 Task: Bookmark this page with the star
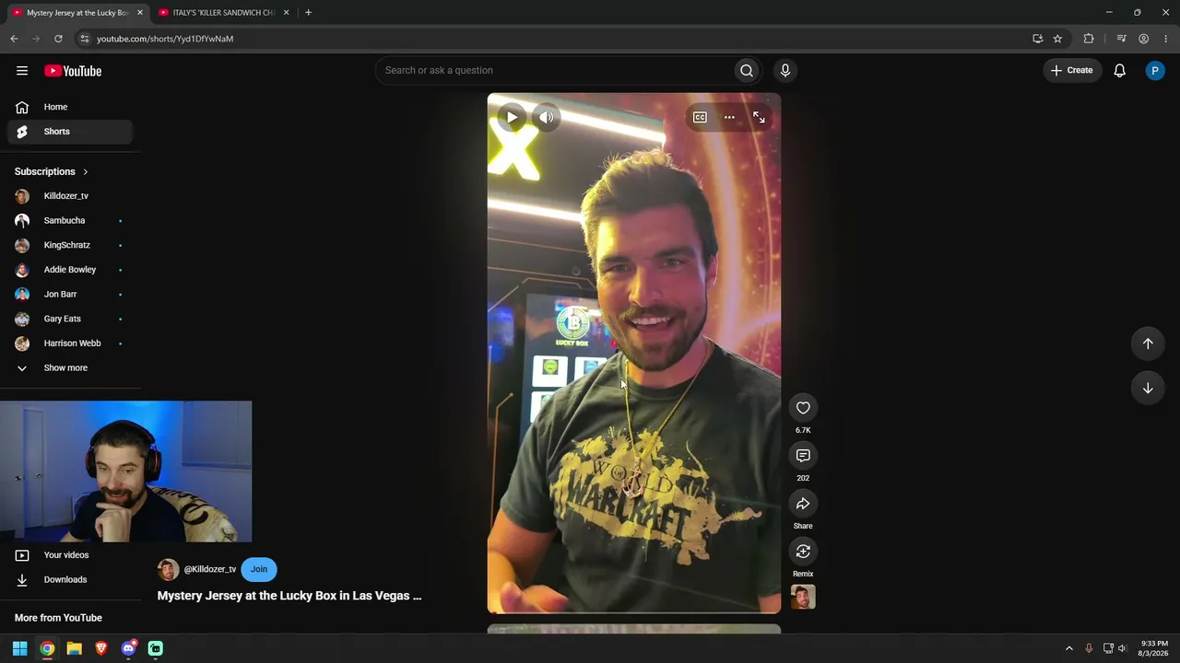point(1057,39)
